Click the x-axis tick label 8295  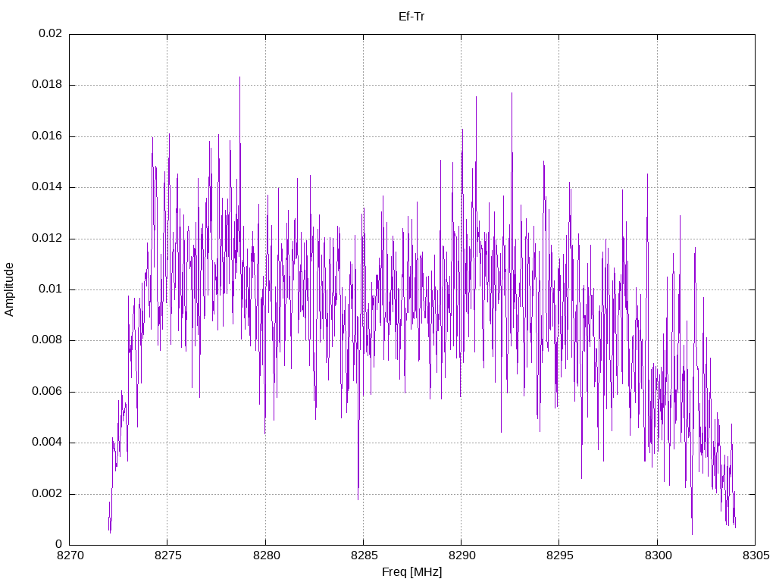(560, 555)
